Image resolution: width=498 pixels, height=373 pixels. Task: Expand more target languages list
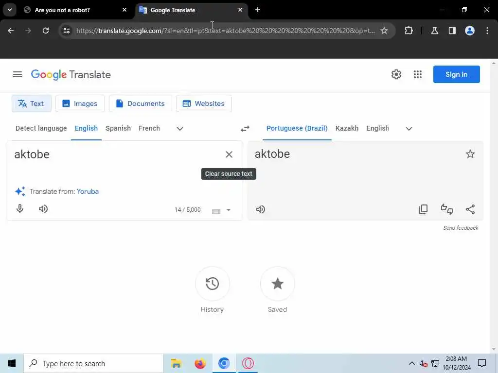(x=409, y=128)
